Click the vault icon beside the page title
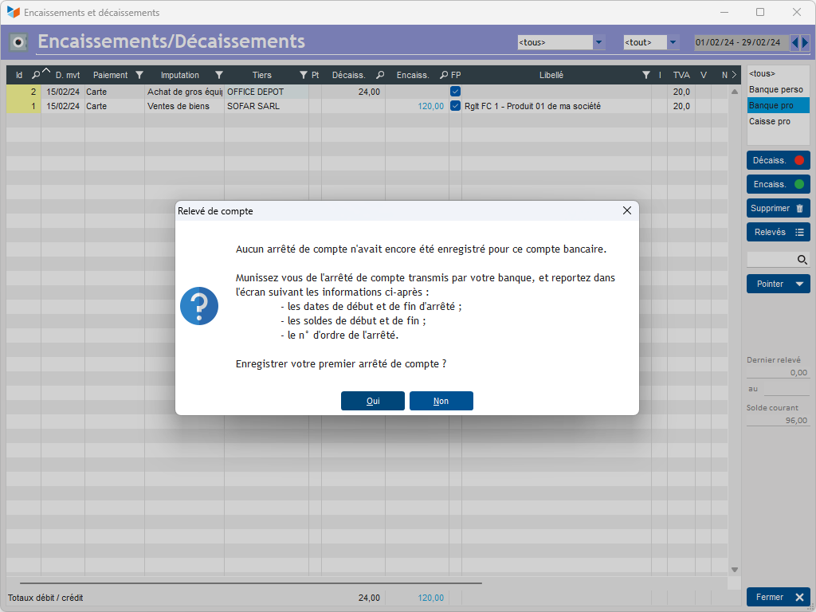 click(19, 42)
